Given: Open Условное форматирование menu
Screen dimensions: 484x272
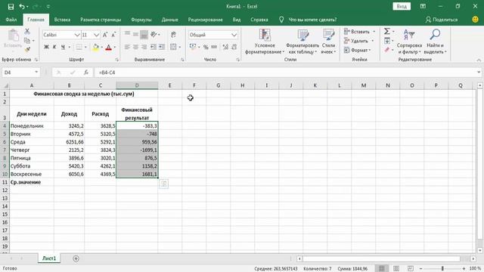Looking at the screenshot, I should point(265,42).
